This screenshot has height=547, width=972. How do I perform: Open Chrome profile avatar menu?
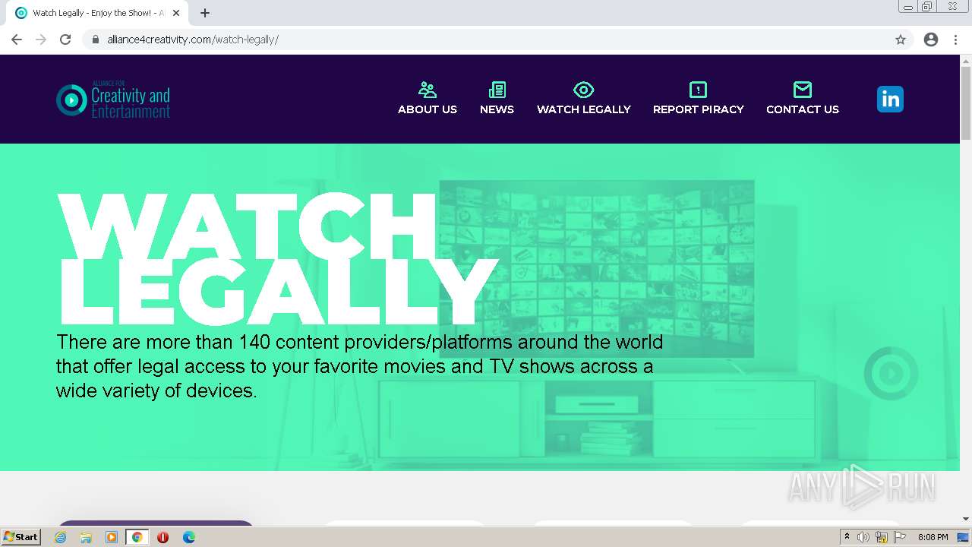(931, 40)
